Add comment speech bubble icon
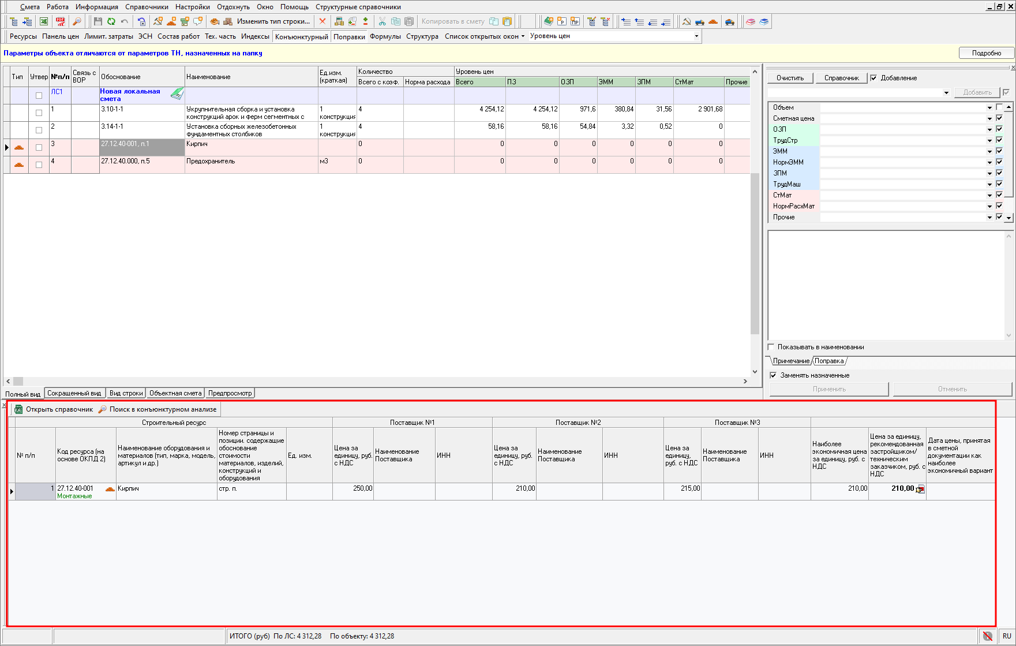Viewport: 1016px width, 646px height. [x=198, y=21]
